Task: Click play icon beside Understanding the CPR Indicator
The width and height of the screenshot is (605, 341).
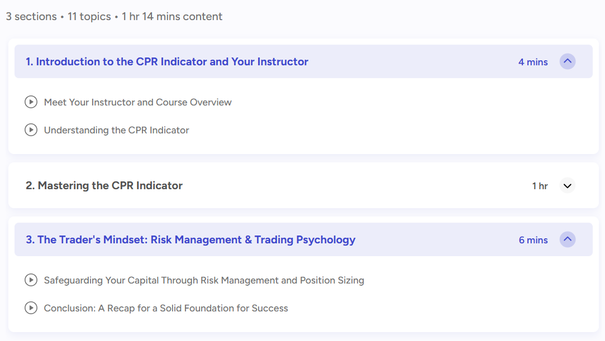Action: point(31,130)
